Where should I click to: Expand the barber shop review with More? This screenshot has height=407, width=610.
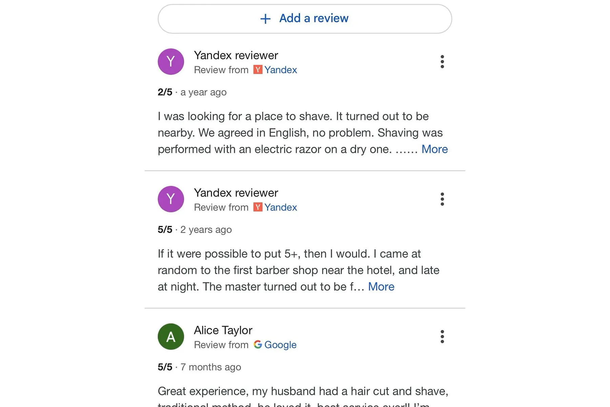(381, 287)
